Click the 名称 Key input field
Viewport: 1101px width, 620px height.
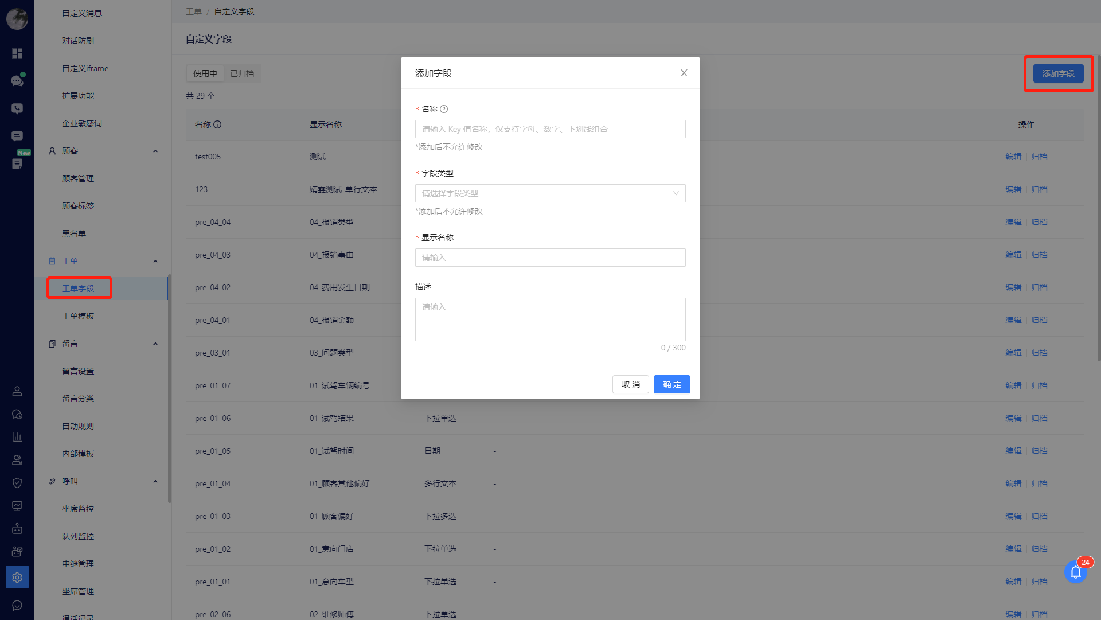(550, 129)
